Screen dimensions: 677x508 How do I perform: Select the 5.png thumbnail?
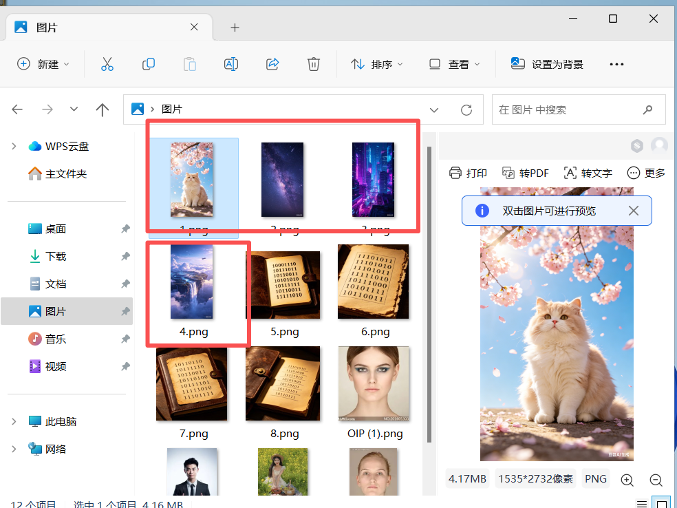point(283,284)
